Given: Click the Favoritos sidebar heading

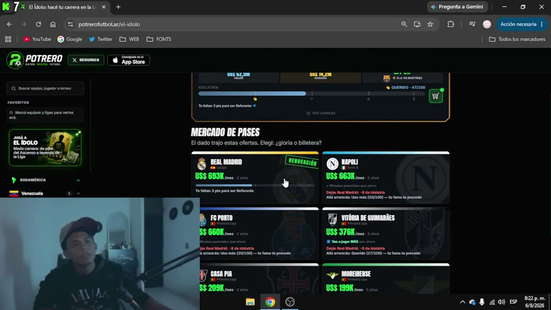Looking at the screenshot, I should (18, 102).
